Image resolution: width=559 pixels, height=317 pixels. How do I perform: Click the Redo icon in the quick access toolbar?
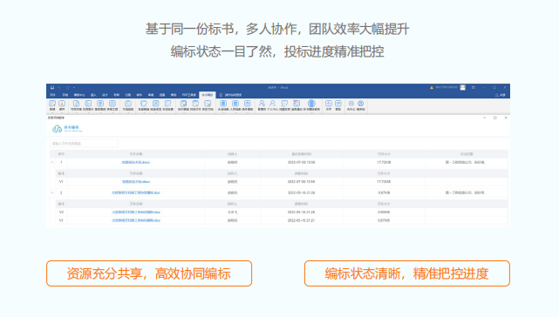(67, 88)
